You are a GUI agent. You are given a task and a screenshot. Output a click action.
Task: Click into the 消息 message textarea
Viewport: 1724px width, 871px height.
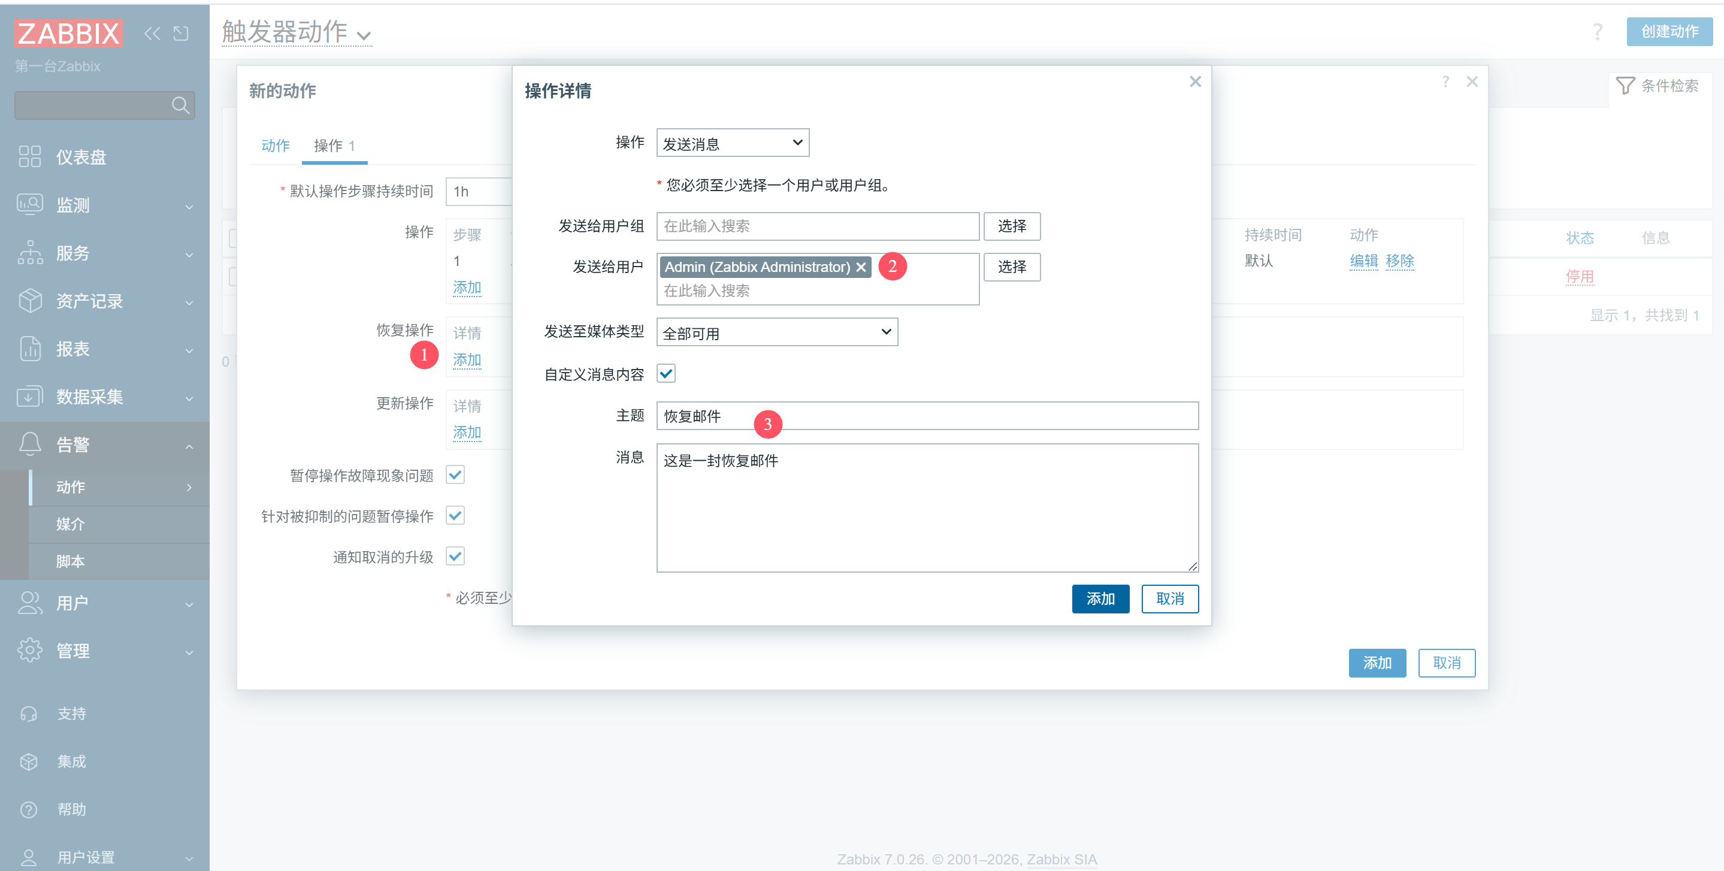point(927,507)
